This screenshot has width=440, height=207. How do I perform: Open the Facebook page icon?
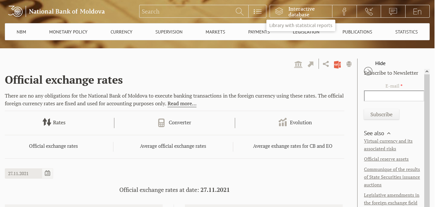click(x=344, y=12)
